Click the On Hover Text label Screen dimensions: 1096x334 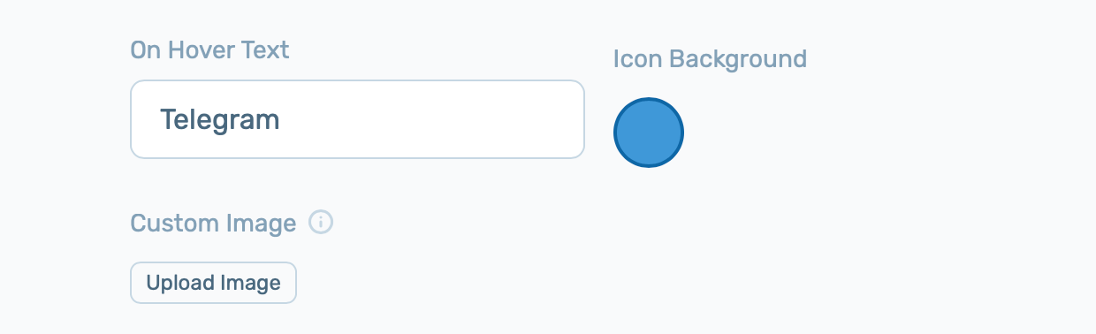(x=209, y=49)
